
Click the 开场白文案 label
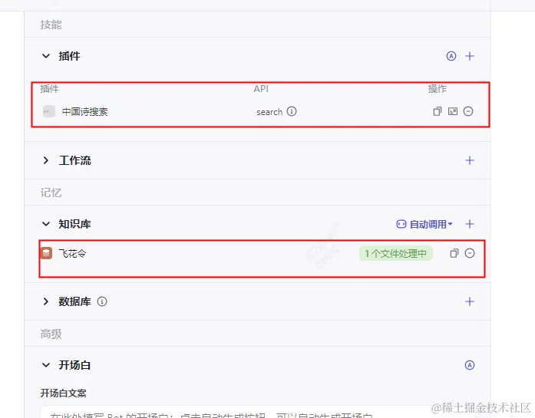click(64, 393)
